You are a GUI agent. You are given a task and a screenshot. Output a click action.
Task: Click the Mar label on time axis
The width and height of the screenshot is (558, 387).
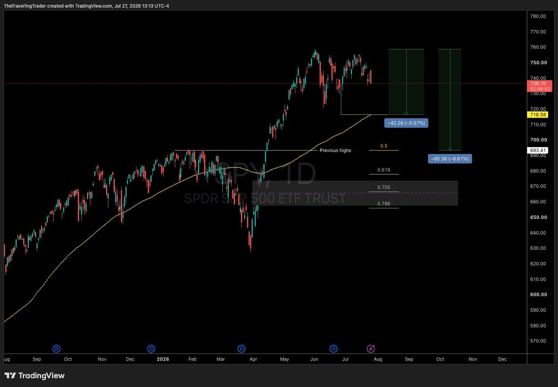click(221, 359)
